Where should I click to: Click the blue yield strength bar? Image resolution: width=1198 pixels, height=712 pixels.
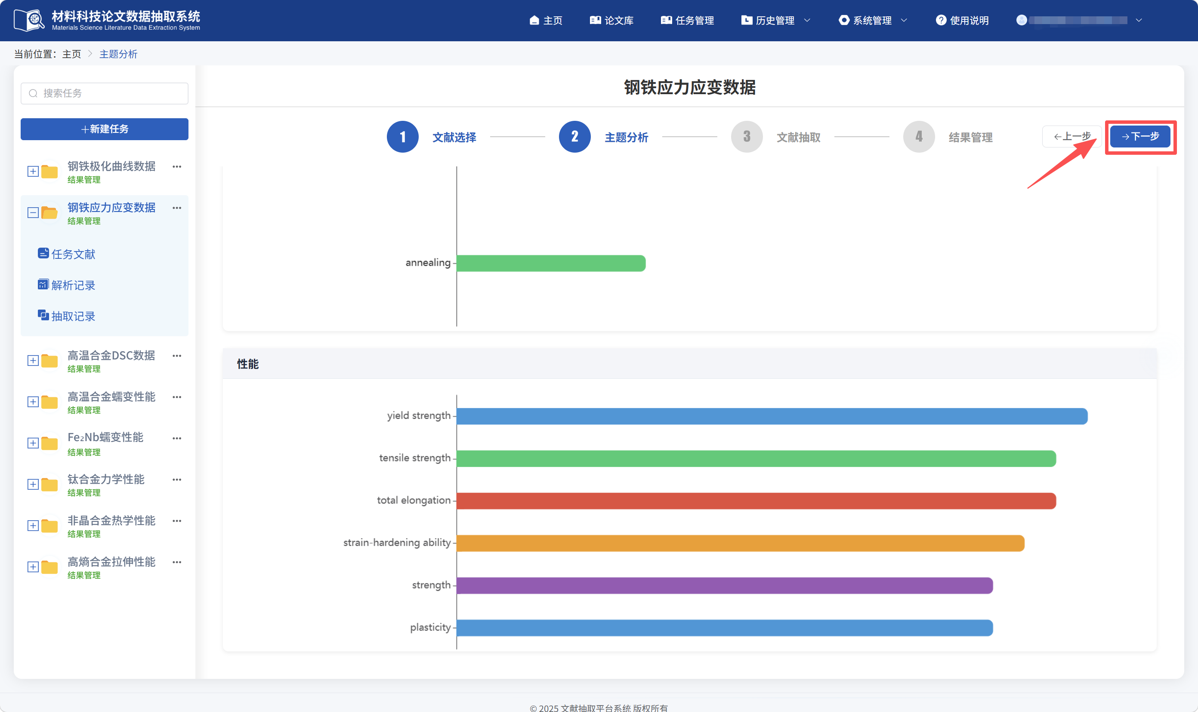pos(772,416)
